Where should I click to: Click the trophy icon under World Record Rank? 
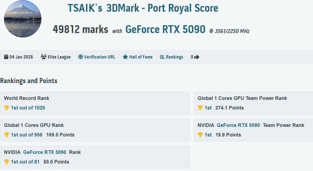coord(7,108)
